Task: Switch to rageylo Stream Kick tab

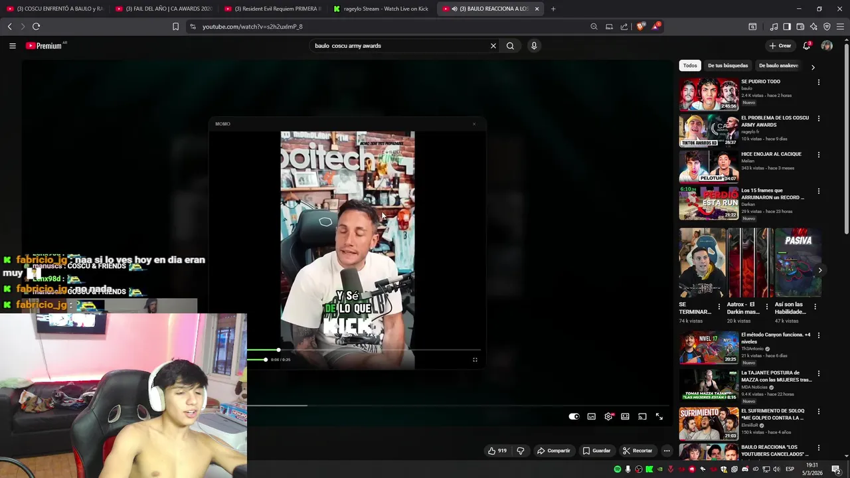Action: click(382, 9)
